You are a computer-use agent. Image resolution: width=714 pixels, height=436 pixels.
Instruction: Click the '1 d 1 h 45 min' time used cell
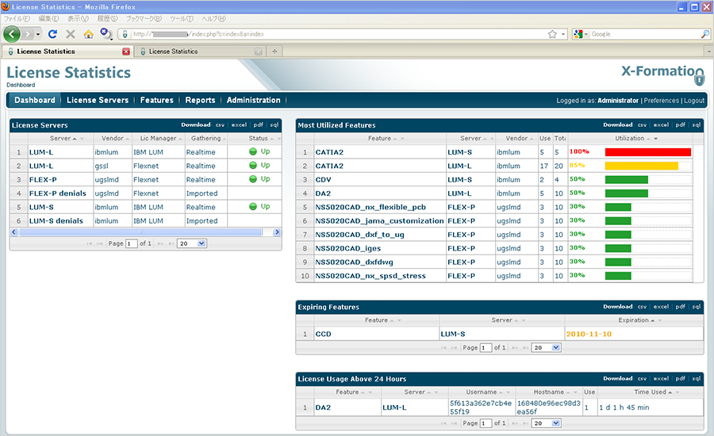(x=624, y=407)
